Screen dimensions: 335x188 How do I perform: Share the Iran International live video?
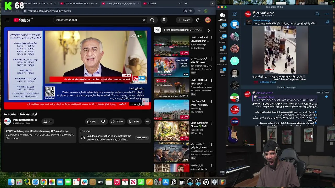pyautogui.click(x=117, y=121)
